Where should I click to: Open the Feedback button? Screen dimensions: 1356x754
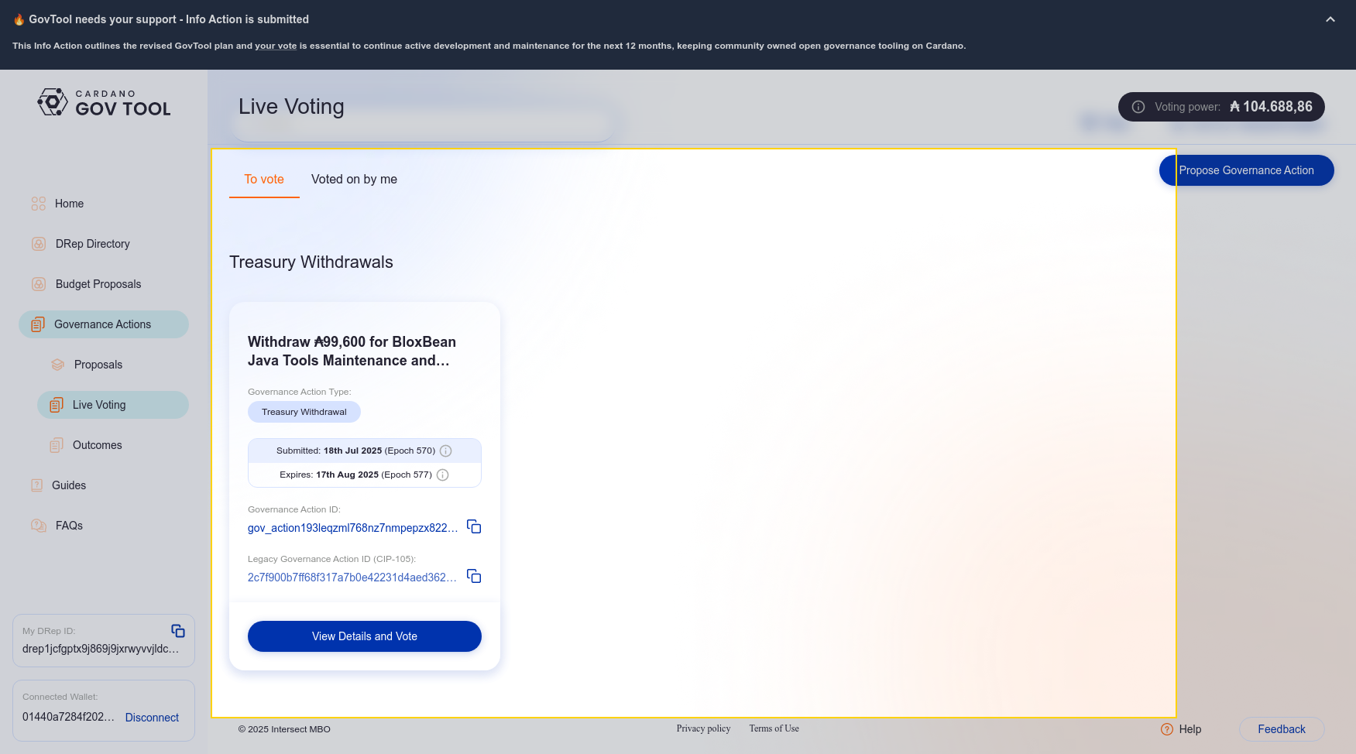tap(1281, 729)
